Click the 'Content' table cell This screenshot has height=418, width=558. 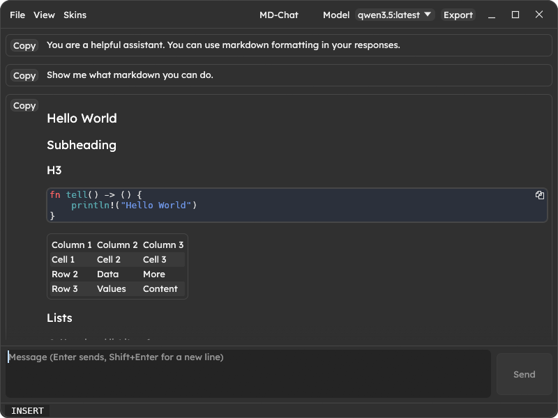tap(160, 288)
